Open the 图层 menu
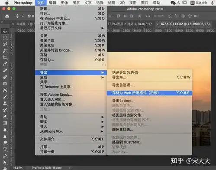The width and height of the screenshot is (216, 170). pos(76,3)
